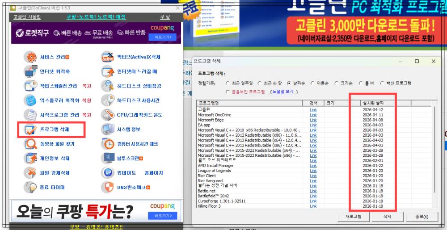Open the 하드디스크 상태점검 icon
Image resolution: width=447 pixels, height=230 pixels.
point(107,86)
